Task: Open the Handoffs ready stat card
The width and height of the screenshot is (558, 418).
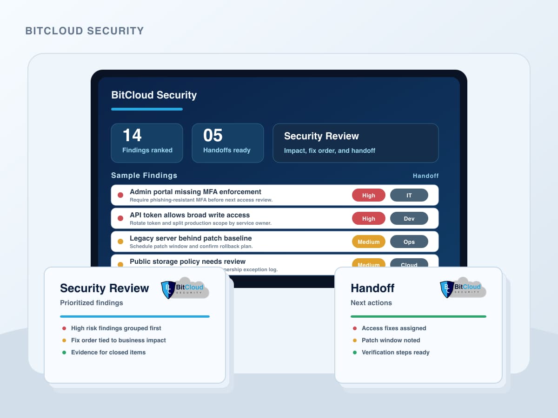Action: click(227, 143)
